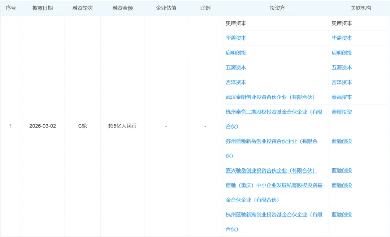The height and width of the screenshot is (237, 390).
Task: Open 启明创投 investor link
Action: (235, 53)
